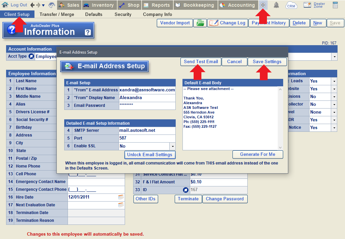Click the From E-mail Address field

click(147, 90)
